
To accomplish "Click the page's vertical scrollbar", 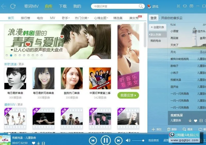I will [145, 35].
